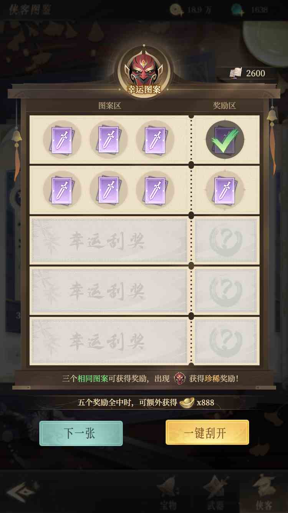Scratch the fourth row 幸运刮奖 panel
This screenshot has width=288, height=513.
(x=109, y=291)
